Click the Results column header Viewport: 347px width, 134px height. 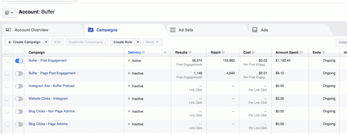[x=181, y=52]
